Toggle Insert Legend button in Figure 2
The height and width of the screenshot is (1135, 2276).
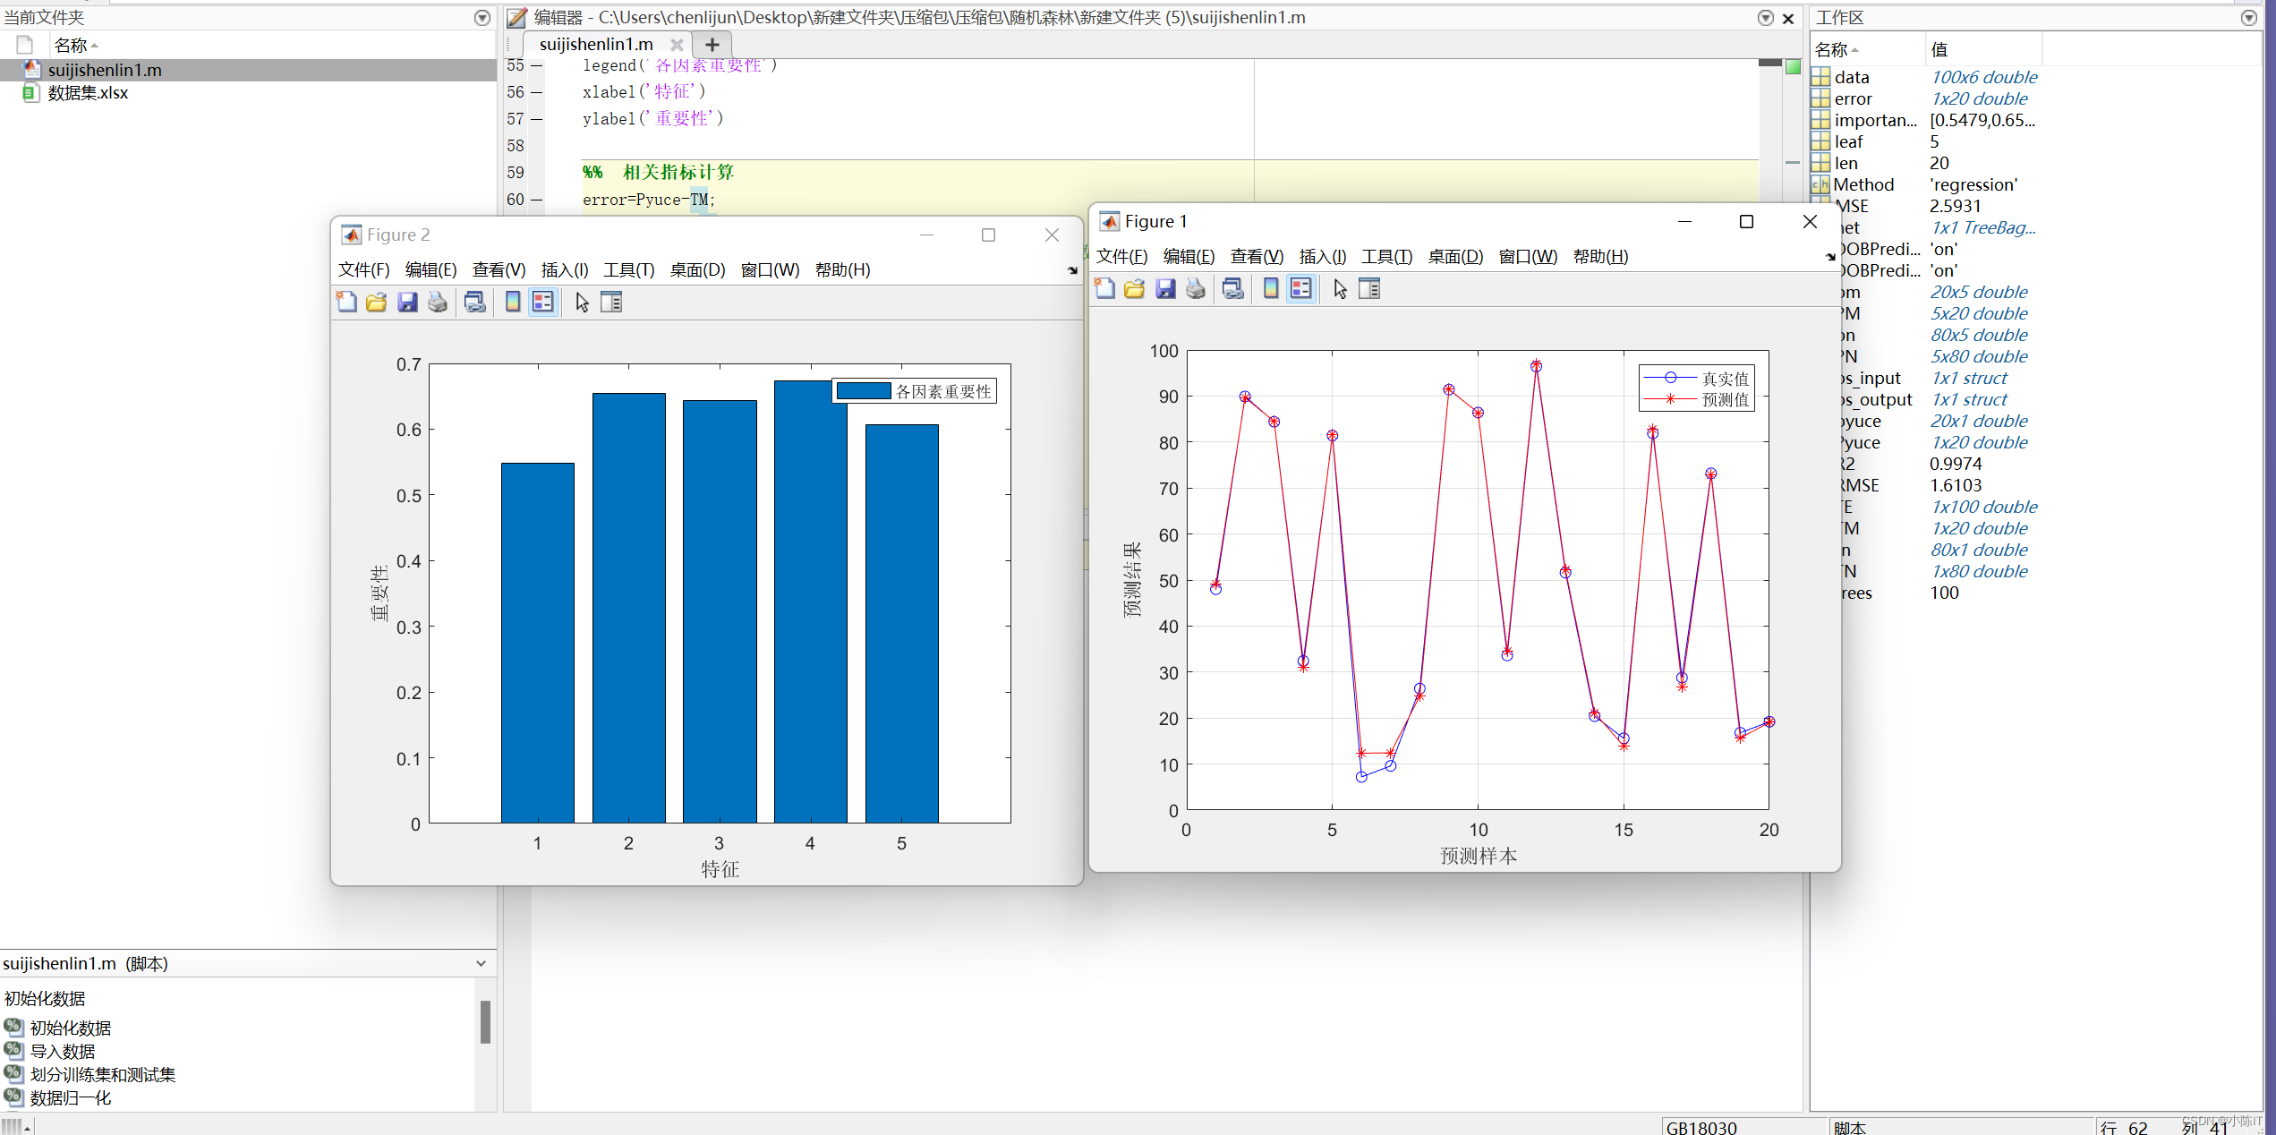543,303
